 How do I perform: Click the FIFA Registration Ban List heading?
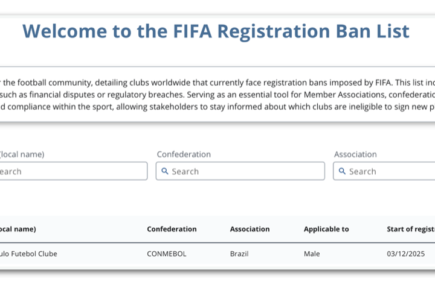click(x=216, y=31)
